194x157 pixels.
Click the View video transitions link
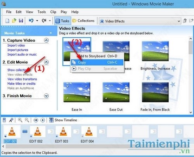pyautogui.click(x=22, y=79)
